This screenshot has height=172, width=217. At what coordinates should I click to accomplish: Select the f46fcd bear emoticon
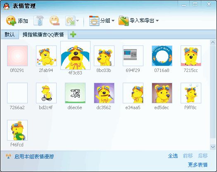[17, 130]
